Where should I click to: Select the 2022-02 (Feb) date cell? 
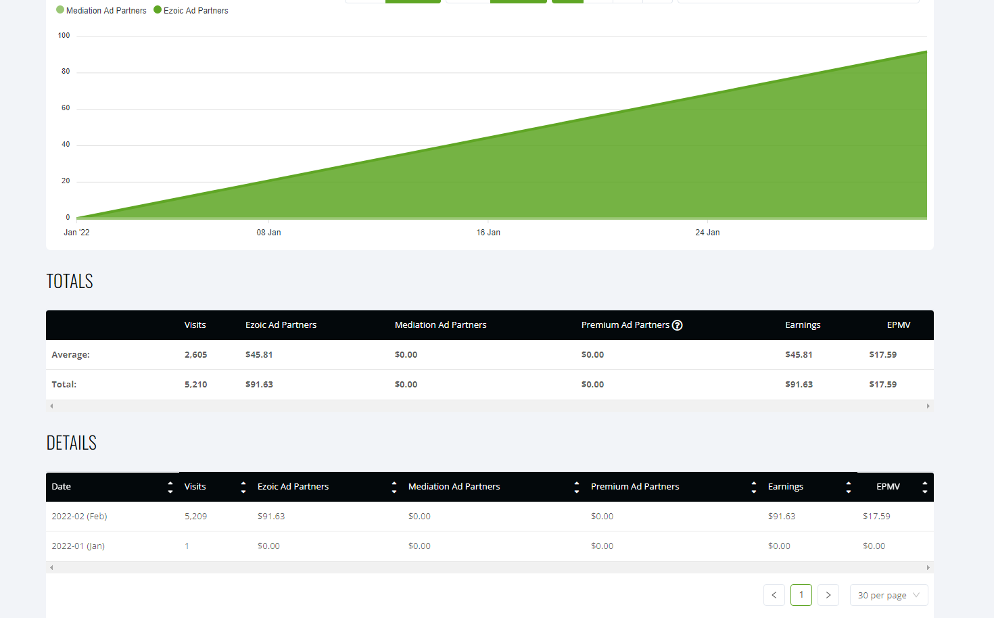(x=79, y=517)
